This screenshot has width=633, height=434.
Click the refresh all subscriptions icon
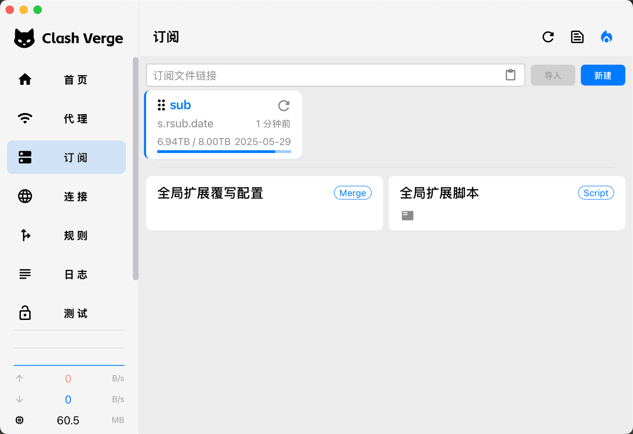coord(548,37)
